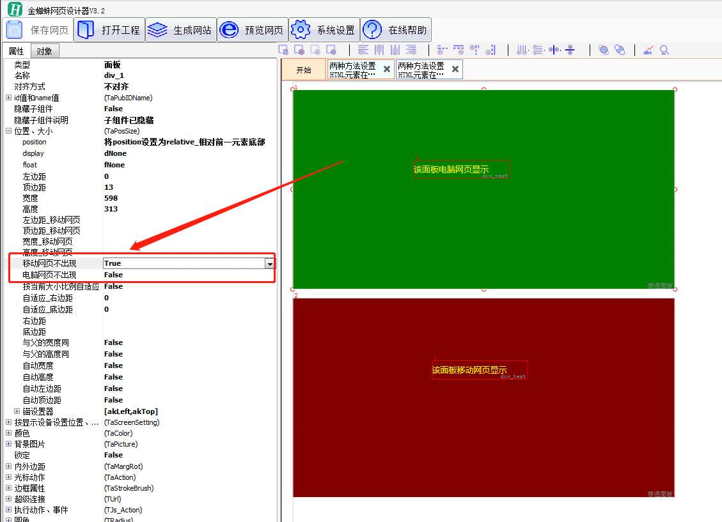The height and width of the screenshot is (522, 722).
Task: Click the center-horizontally icon with vertical line
Action: (554, 50)
